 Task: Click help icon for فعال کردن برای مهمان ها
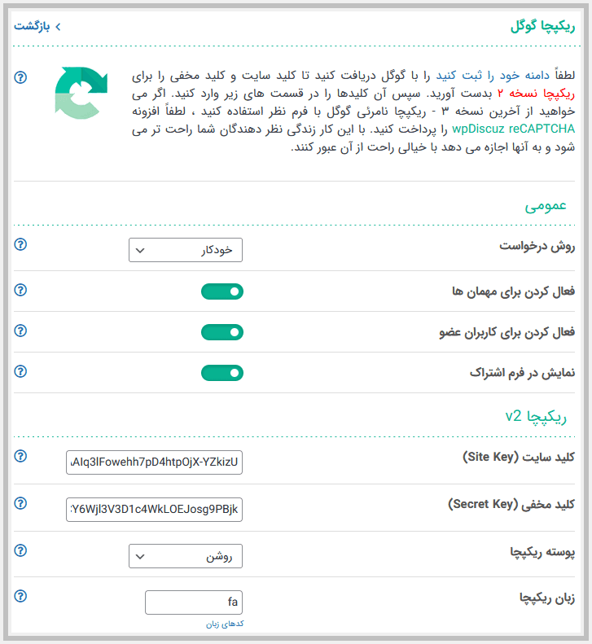click(20, 290)
